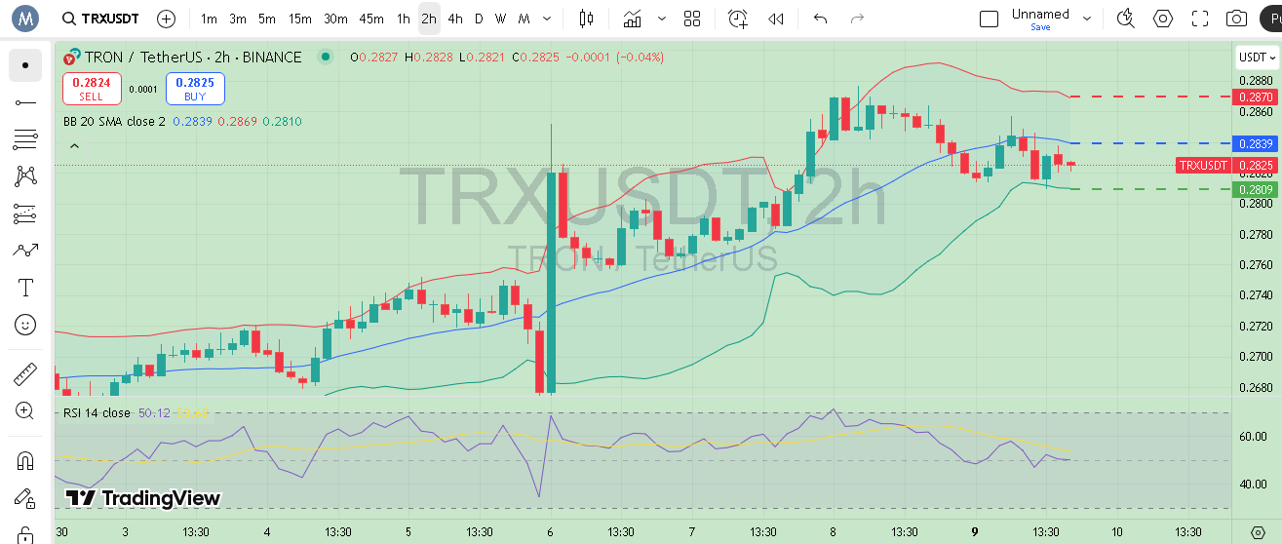This screenshot has width=1282, height=544.
Task: Switch to the 15m timeframe
Action: pyautogui.click(x=300, y=19)
